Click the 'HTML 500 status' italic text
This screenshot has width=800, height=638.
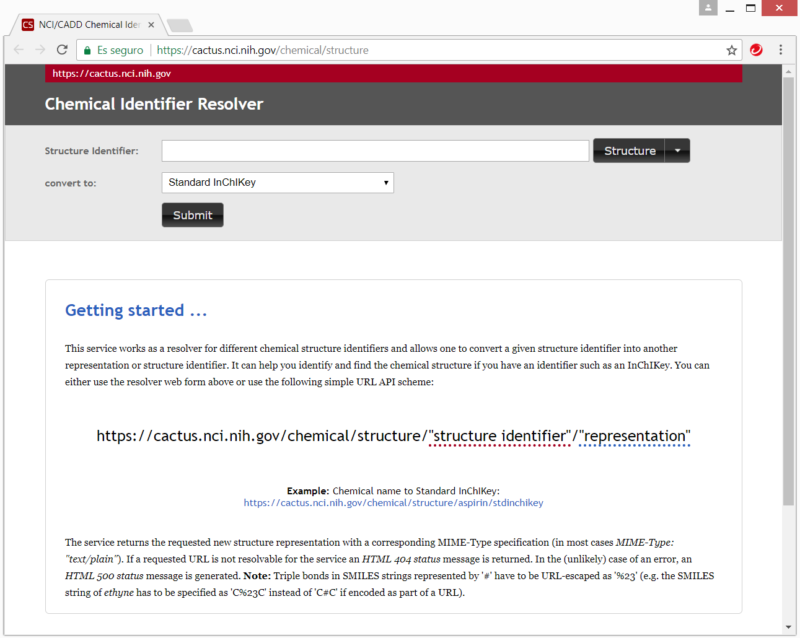(104, 576)
